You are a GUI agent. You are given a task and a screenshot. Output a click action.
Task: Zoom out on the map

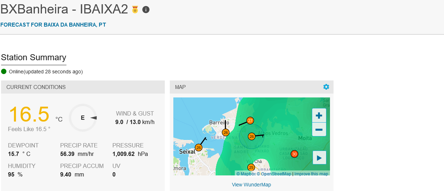tap(319, 130)
